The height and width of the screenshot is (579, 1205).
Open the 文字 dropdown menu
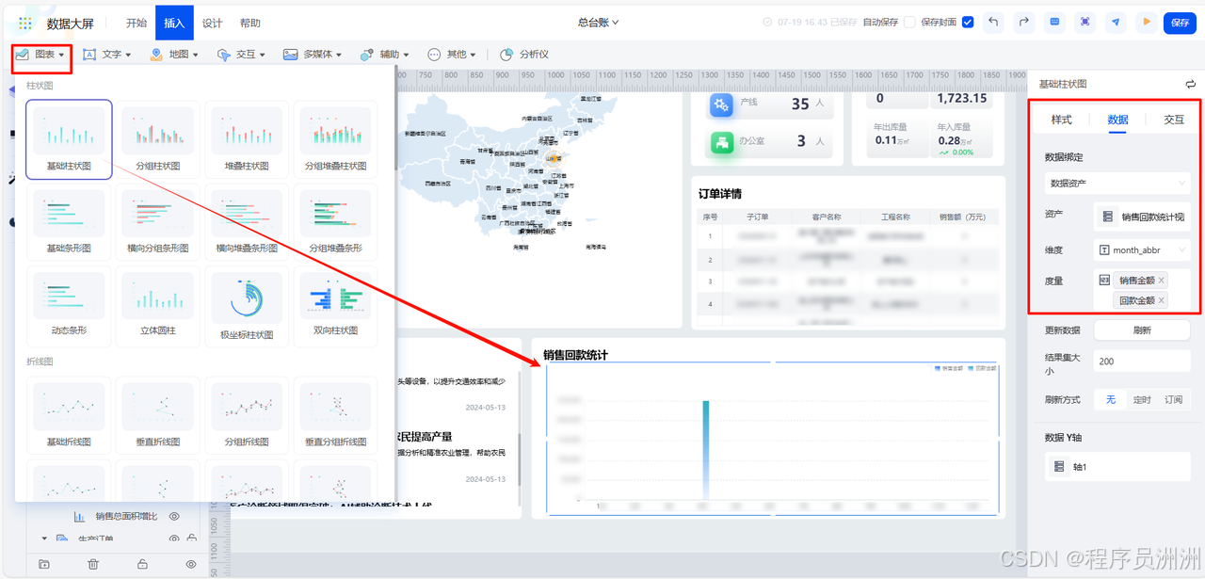107,55
